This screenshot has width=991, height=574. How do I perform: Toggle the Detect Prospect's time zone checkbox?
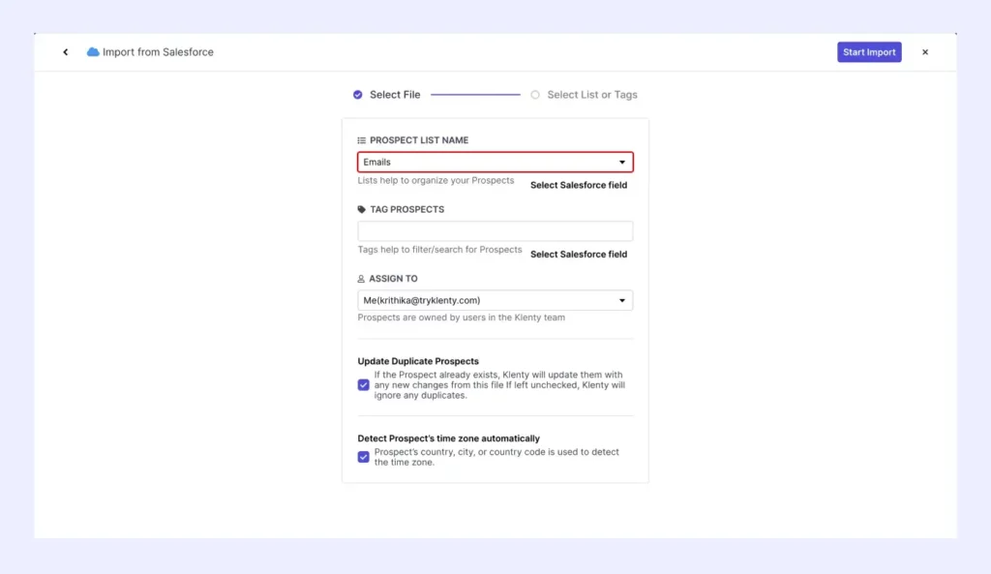[364, 457]
